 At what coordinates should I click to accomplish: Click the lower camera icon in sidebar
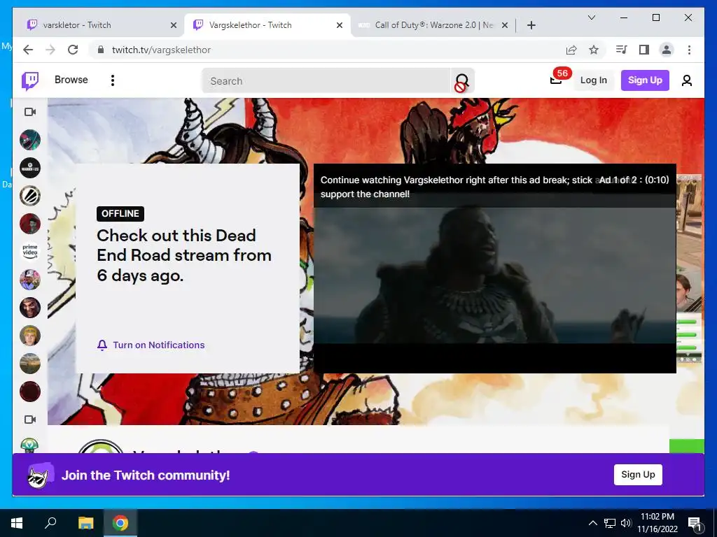[x=29, y=420]
